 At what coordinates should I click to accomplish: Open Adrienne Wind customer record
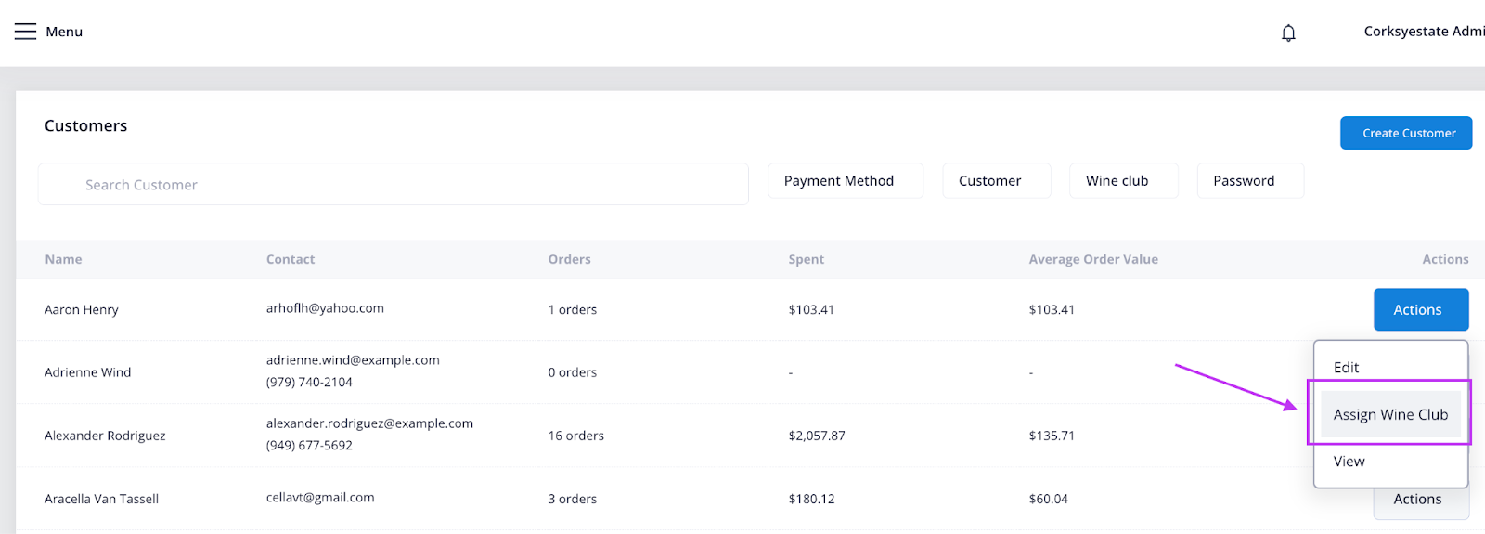point(88,372)
